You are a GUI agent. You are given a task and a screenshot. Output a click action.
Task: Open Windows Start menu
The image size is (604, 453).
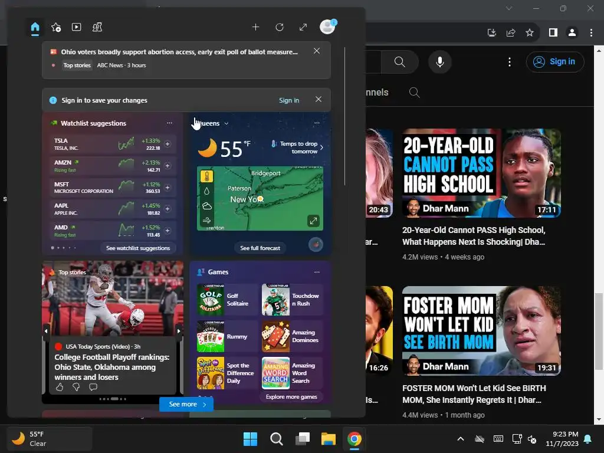coord(250,439)
